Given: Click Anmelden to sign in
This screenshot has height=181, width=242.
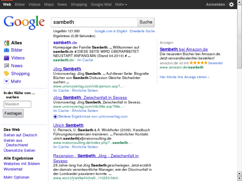Looking at the screenshot, I should point(215,4).
